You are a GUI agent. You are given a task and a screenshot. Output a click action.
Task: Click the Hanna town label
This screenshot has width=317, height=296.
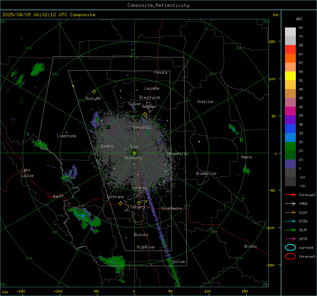(246, 157)
